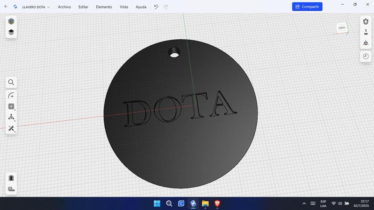Restore down the application window
The width and height of the screenshot is (374, 210).
point(355,4)
